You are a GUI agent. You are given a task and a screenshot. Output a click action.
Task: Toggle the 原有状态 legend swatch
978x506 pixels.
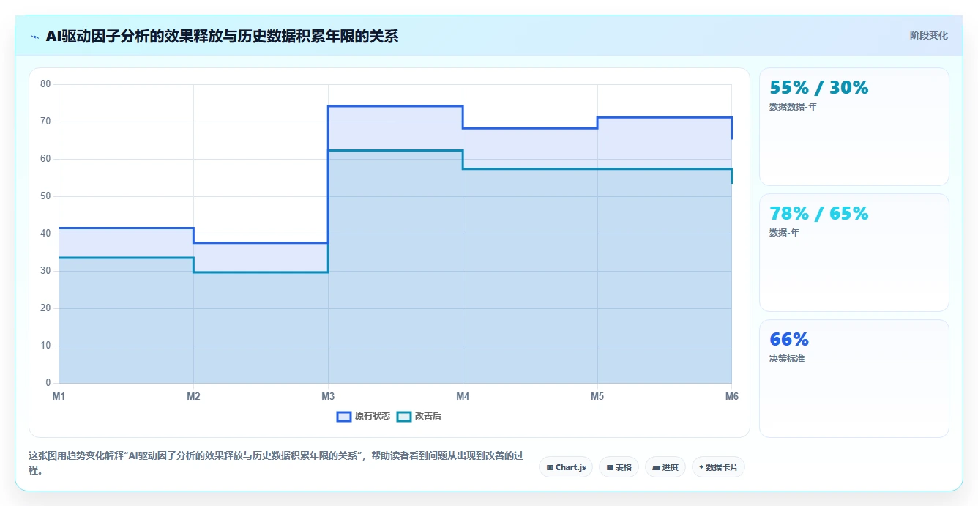[x=344, y=416]
